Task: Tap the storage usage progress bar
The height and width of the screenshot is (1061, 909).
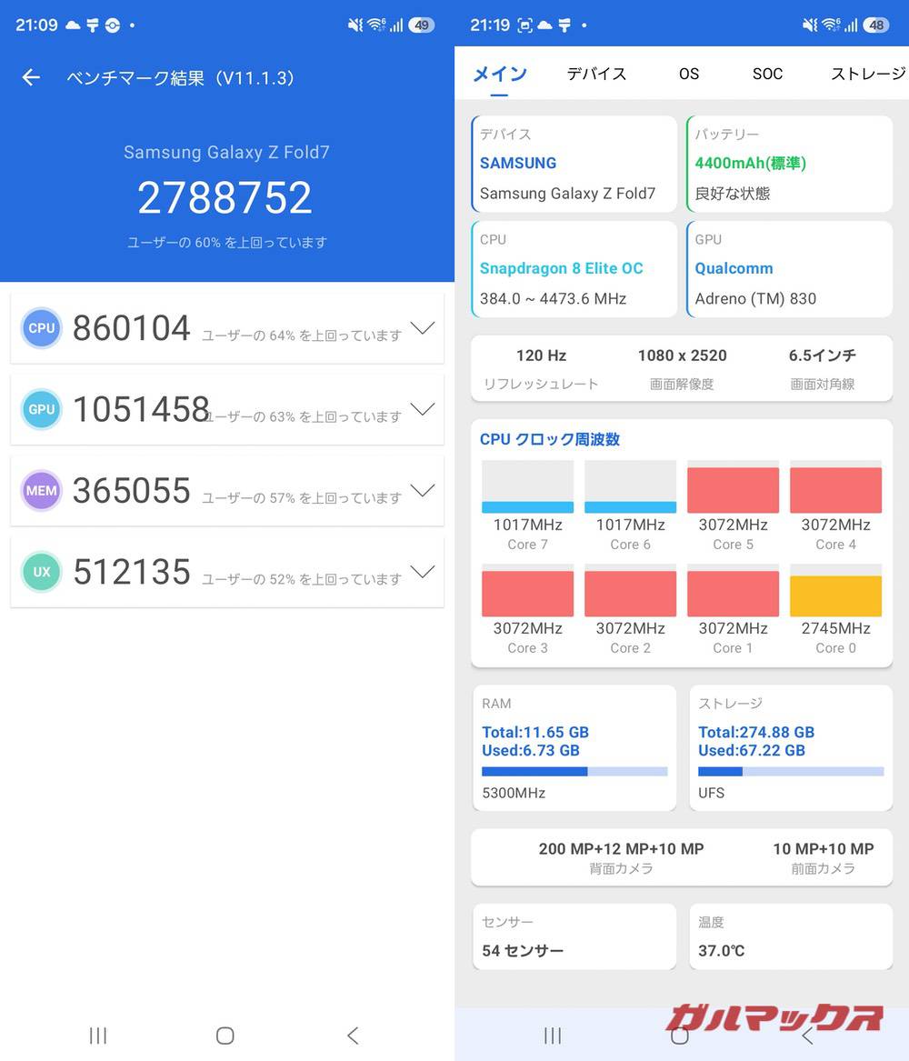Action: pyautogui.click(x=791, y=771)
